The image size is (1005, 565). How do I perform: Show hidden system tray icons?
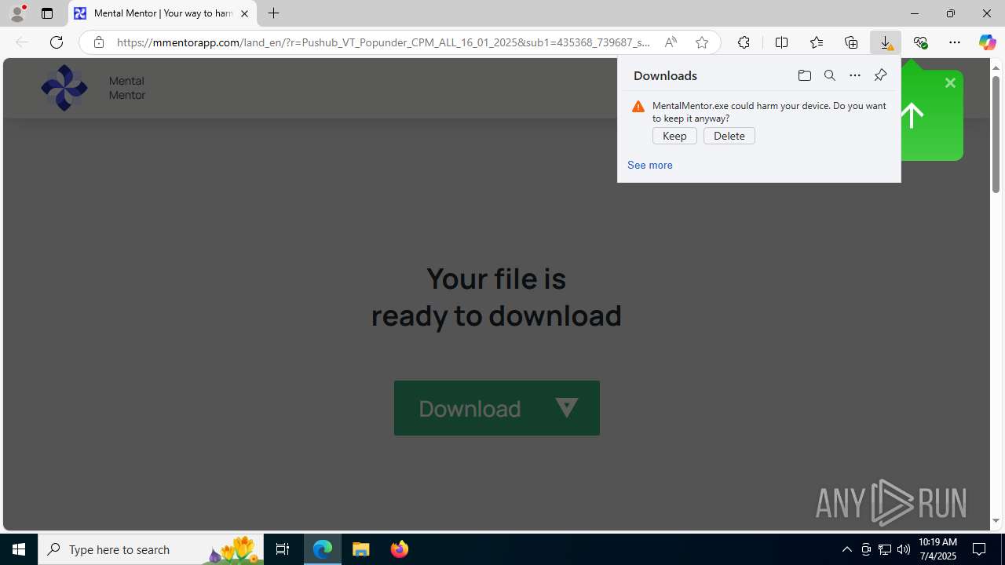846,549
